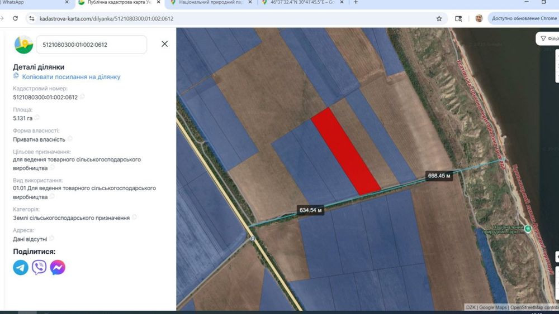Click Доступно обновление Chrome button
The image size is (559, 314).
(x=524, y=18)
